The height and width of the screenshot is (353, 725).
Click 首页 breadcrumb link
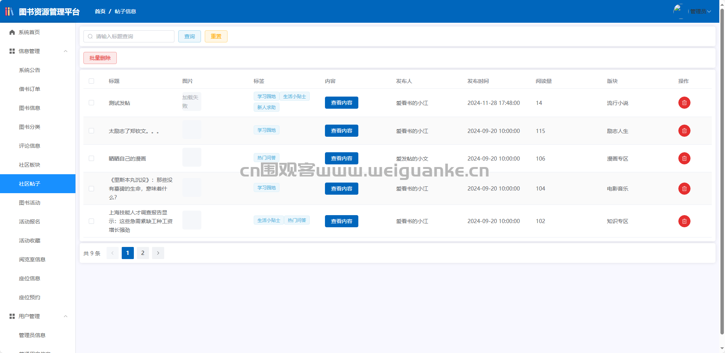pos(100,11)
